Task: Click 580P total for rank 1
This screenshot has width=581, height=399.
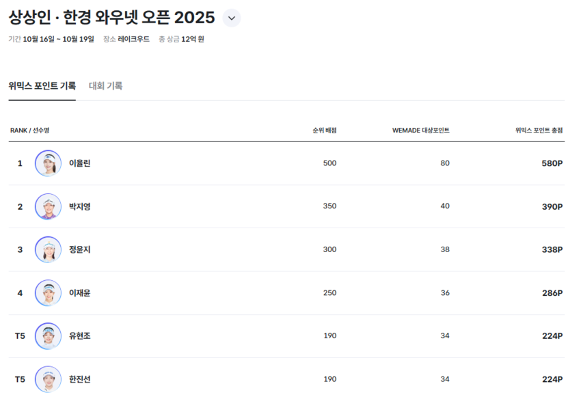Action: (552, 163)
